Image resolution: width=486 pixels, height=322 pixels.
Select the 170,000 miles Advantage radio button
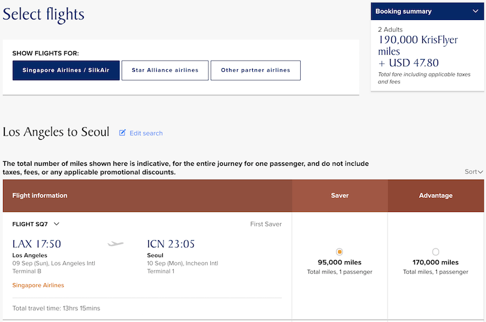click(436, 252)
